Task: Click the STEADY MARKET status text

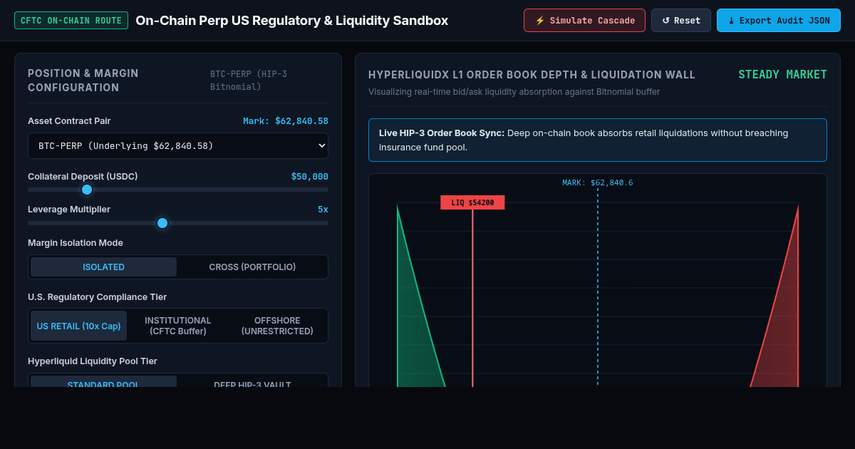Action: [782, 74]
